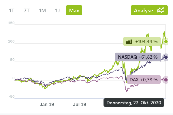Switch chart to 7T range
This screenshot has height=115, width=173.
(27, 11)
